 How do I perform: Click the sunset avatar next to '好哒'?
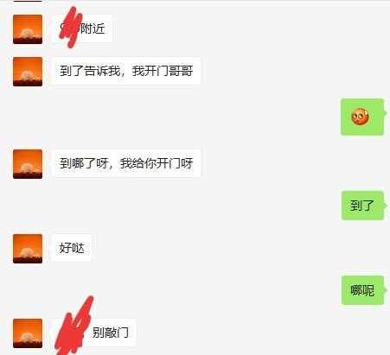[28, 249]
